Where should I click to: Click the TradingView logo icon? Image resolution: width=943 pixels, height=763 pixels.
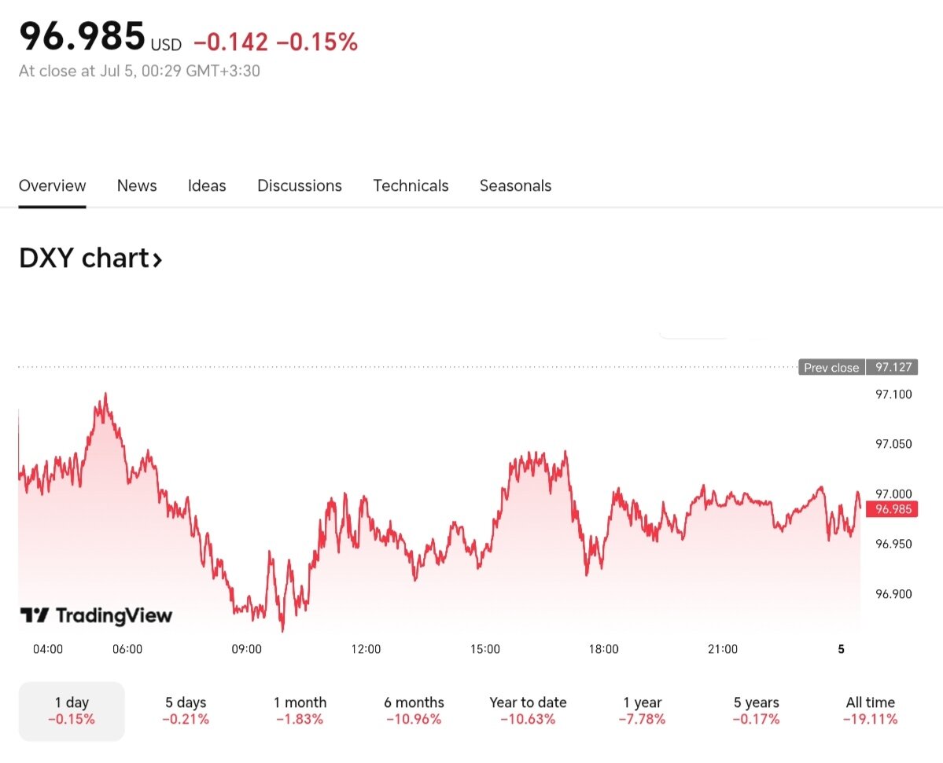coord(35,615)
